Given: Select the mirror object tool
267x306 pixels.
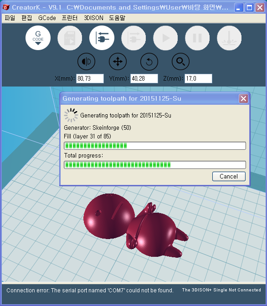Looking at the screenshot, I should point(86,61).
